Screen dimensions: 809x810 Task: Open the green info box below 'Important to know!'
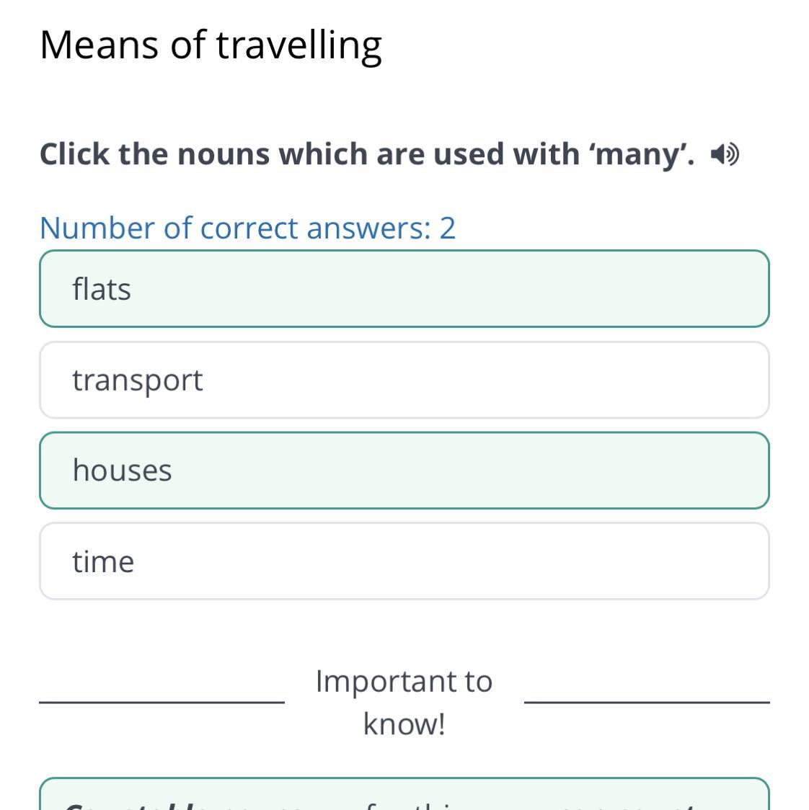tap(404, 794)
